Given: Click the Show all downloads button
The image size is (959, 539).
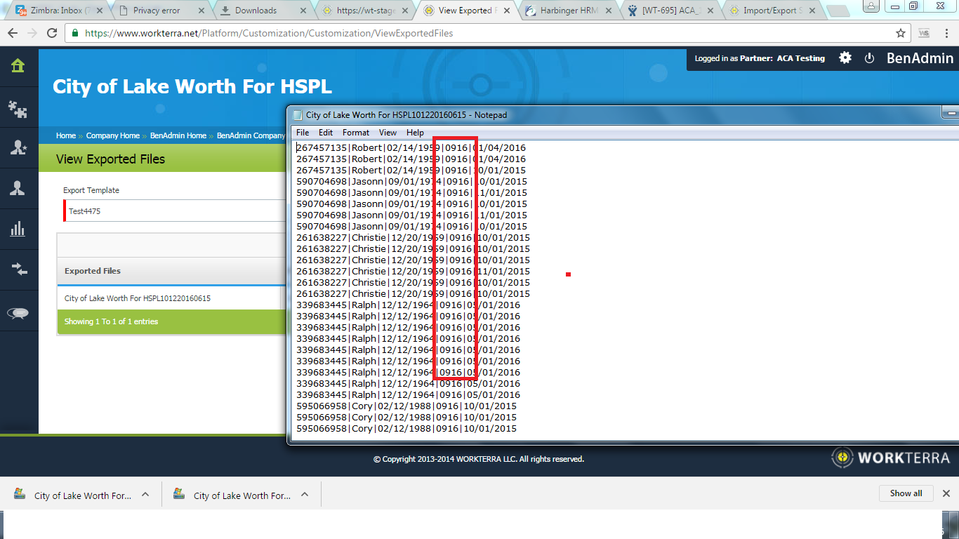Looking at the screenshot, I should pyautogui.click(x=906, y=493).
